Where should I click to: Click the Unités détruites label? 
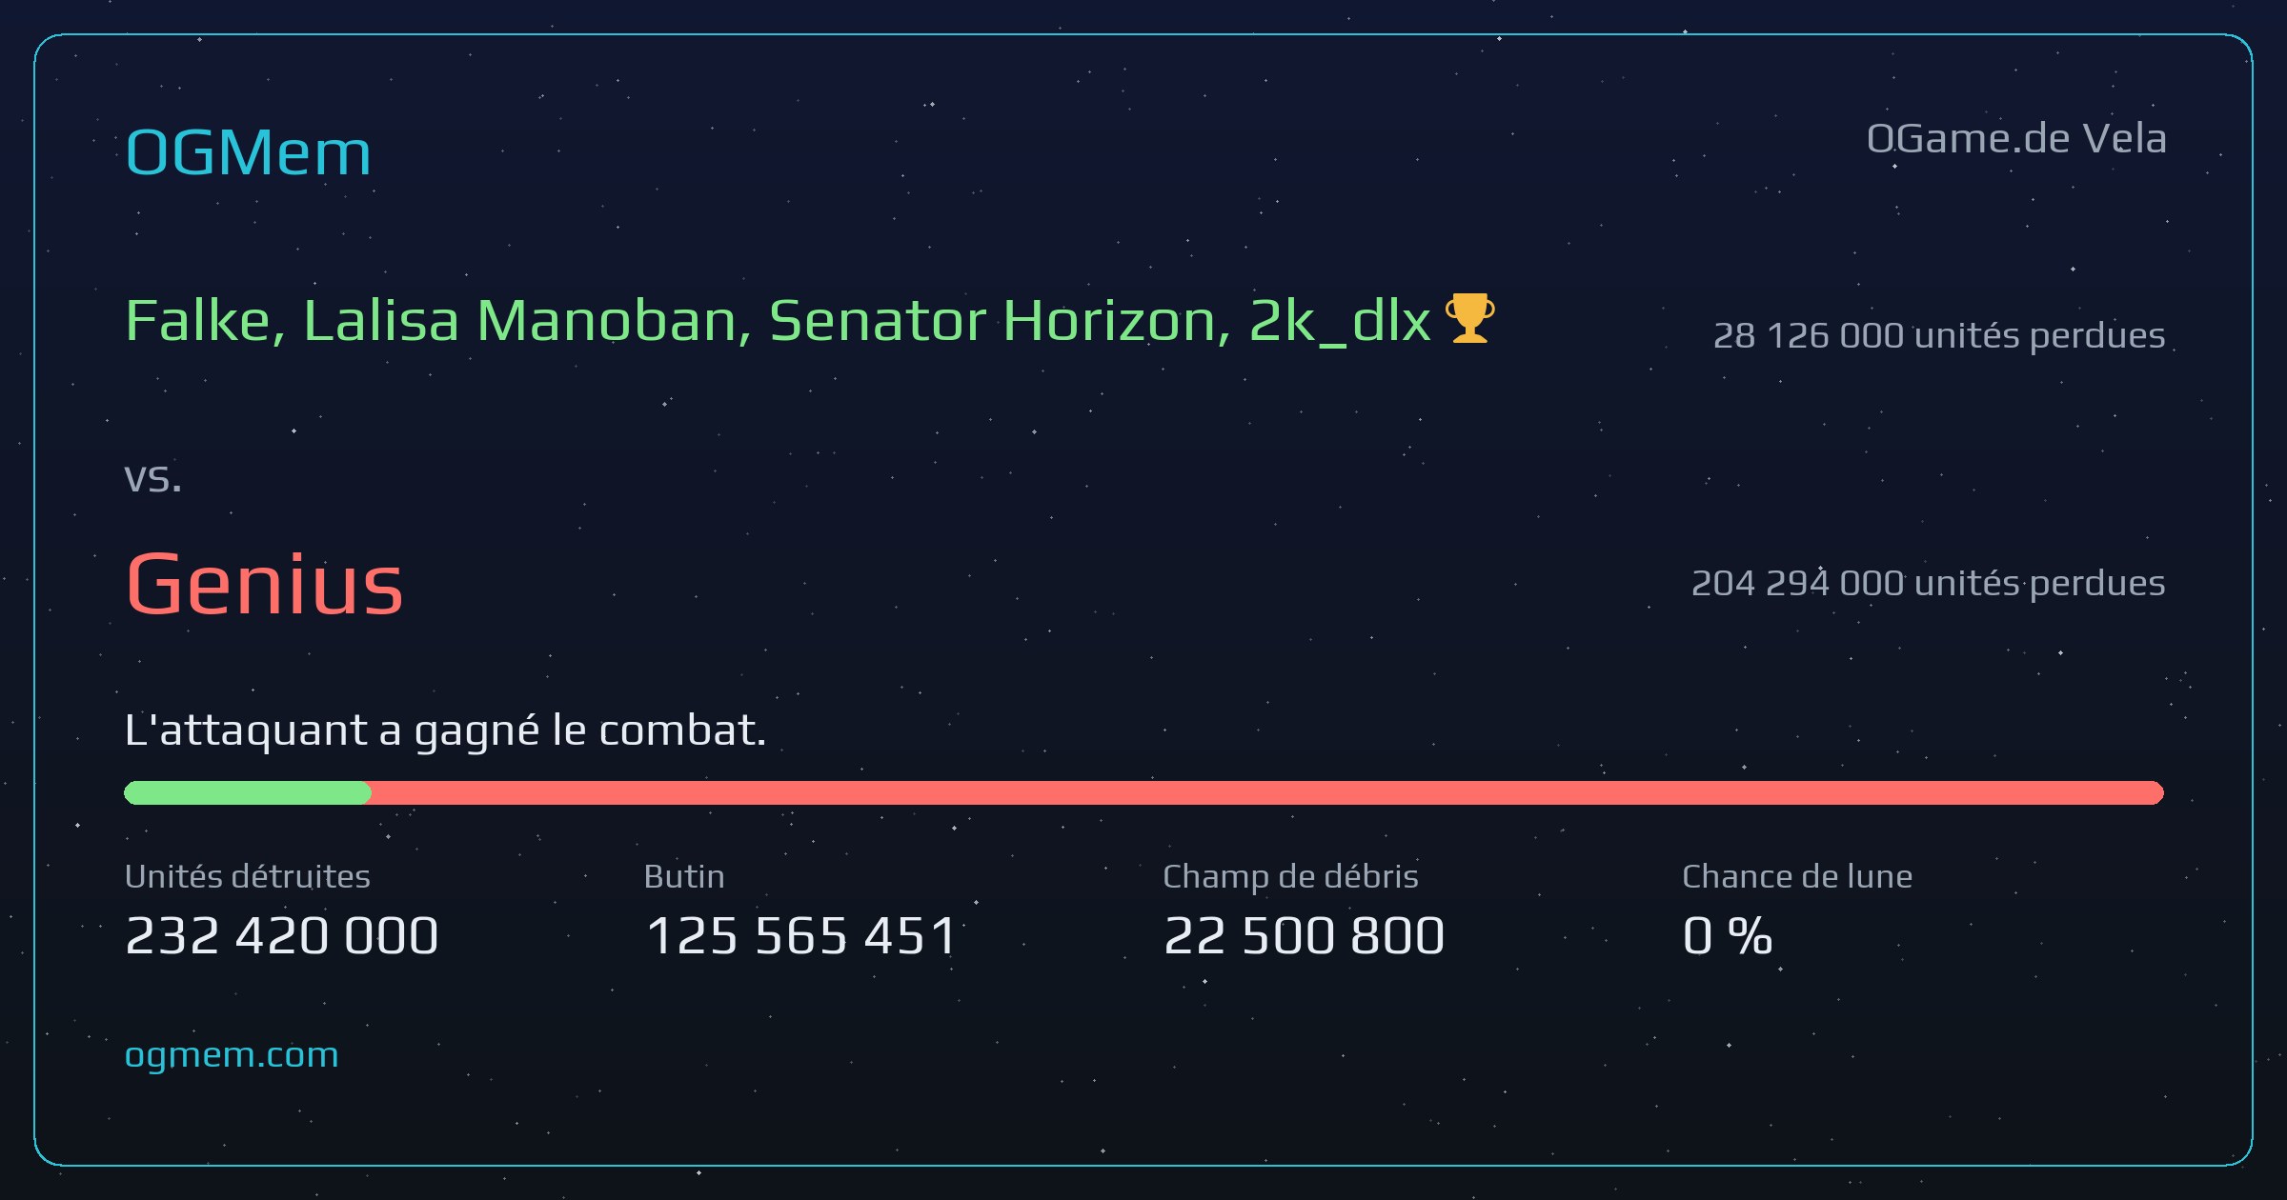point(247,876)
